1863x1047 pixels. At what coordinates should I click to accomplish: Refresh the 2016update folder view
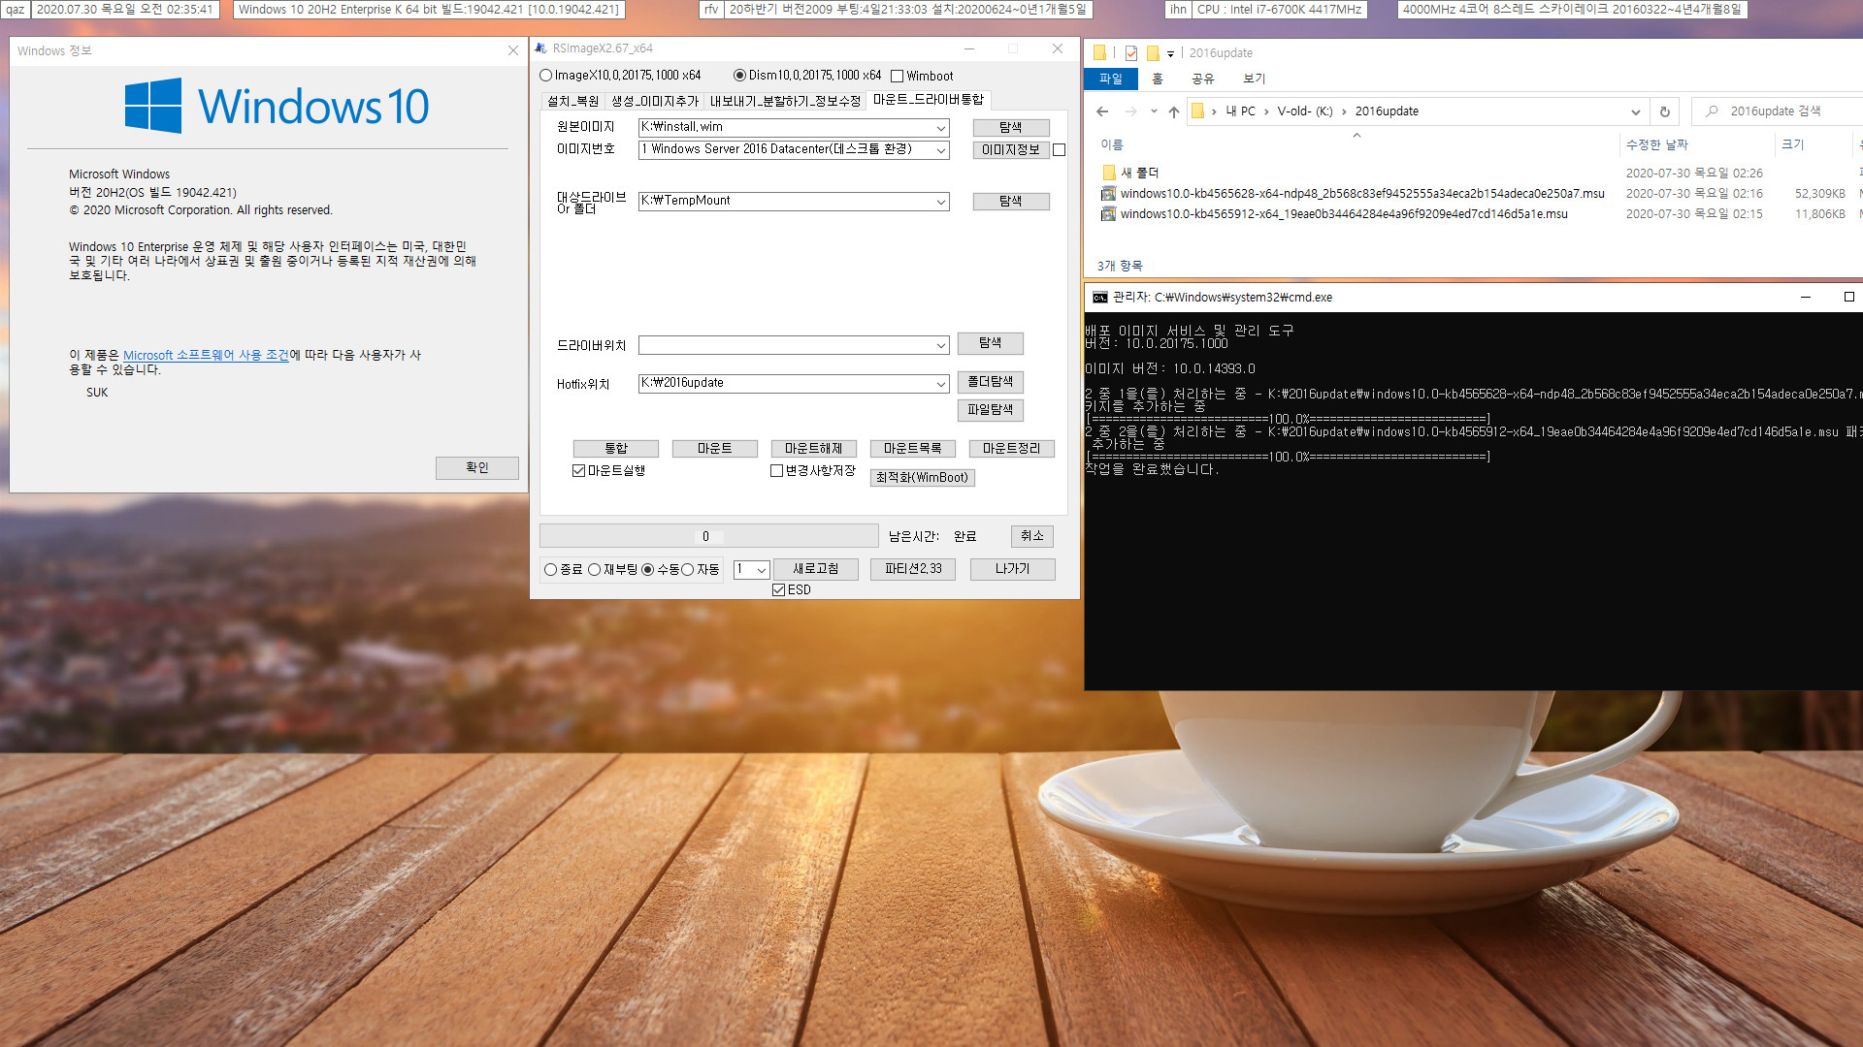point(1665,111)
